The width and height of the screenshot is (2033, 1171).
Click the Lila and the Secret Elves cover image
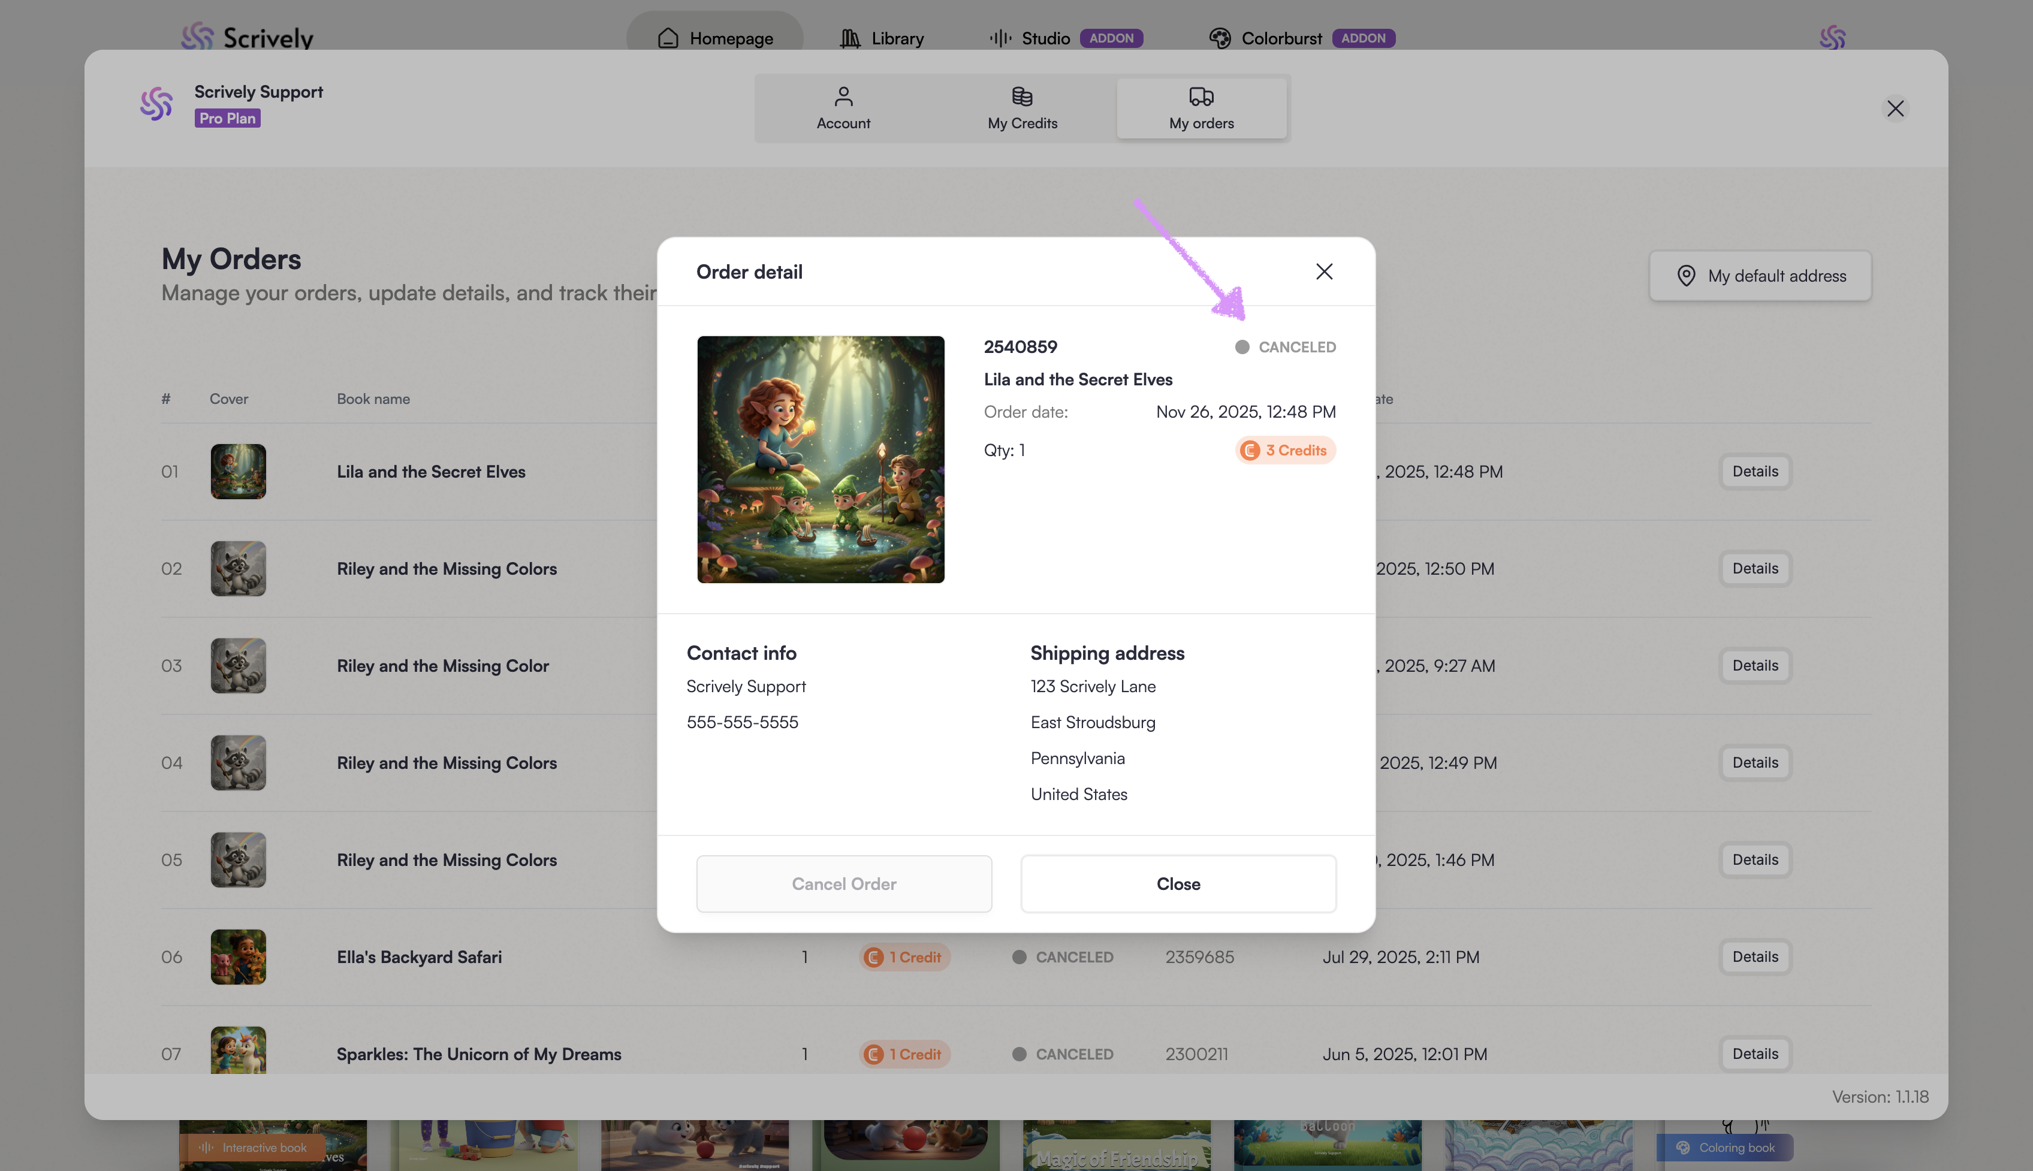pyautogui.click(x=821, y=459)
